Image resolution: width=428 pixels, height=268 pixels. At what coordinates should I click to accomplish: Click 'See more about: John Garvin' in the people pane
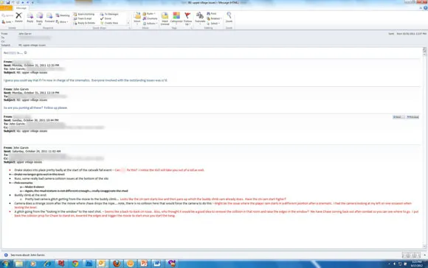[27, 255]
